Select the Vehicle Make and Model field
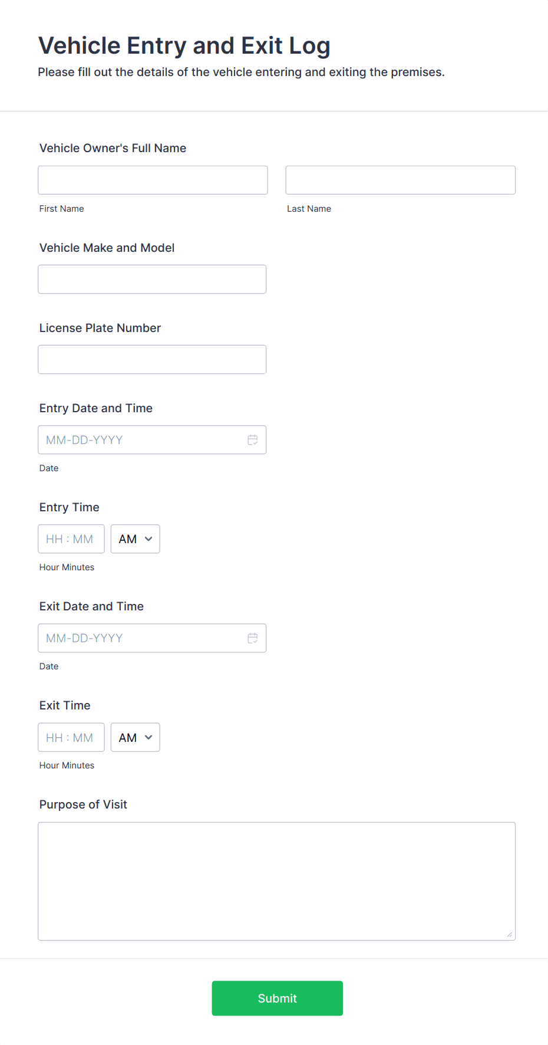Viewport: 548px width, 1045px height. [x=152, y=279]
